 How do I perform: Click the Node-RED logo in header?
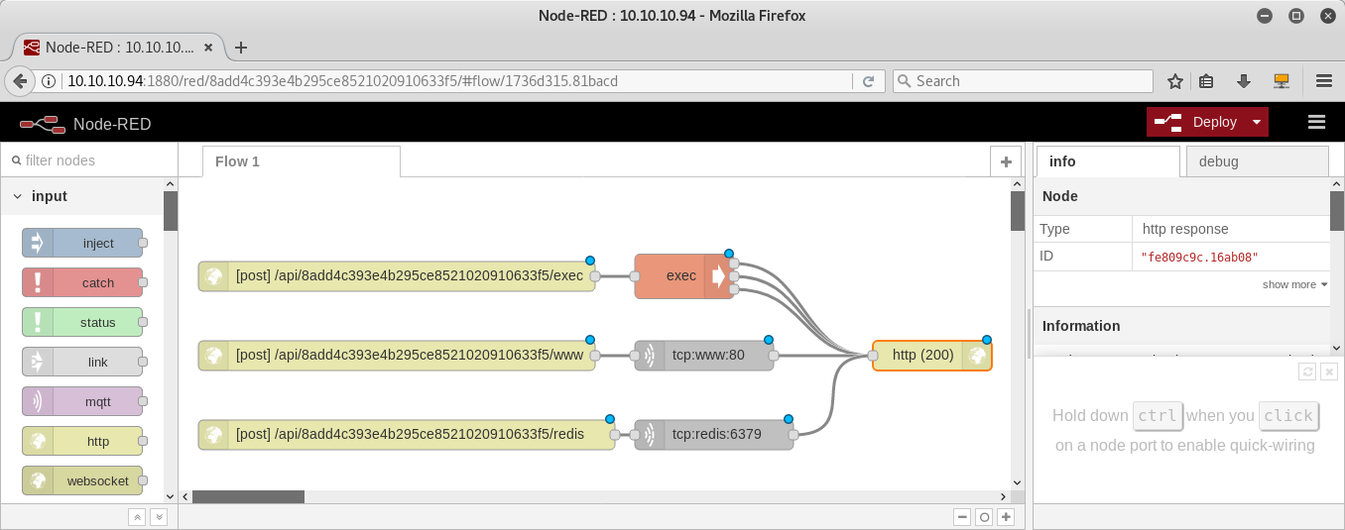(x=44, y=123)
